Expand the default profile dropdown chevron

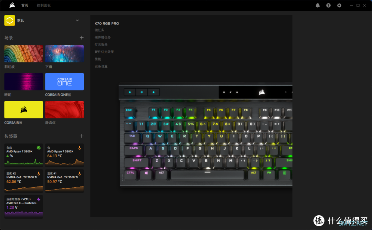point(77,20)
